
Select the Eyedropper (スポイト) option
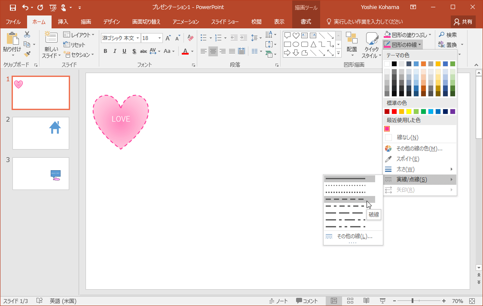[407, 159]
